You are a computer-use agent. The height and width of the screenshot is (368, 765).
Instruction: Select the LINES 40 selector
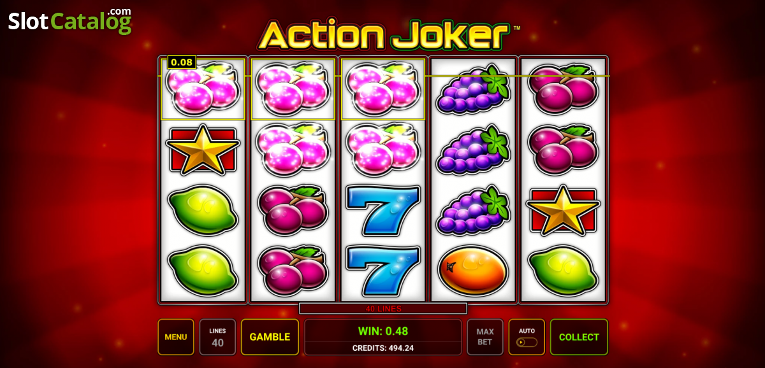(x=217, y=337)
